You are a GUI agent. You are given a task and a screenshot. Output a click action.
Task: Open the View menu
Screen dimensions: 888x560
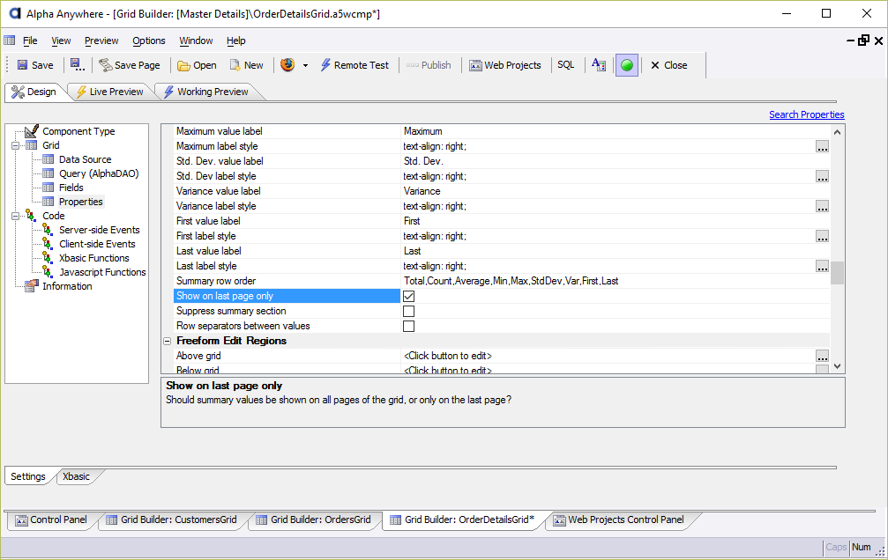tap(61, 41)
